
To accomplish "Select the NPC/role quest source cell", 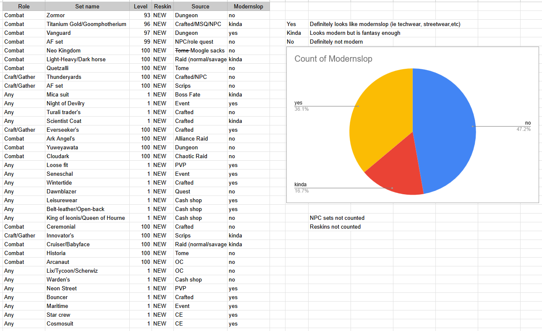I will pos(200,42).
